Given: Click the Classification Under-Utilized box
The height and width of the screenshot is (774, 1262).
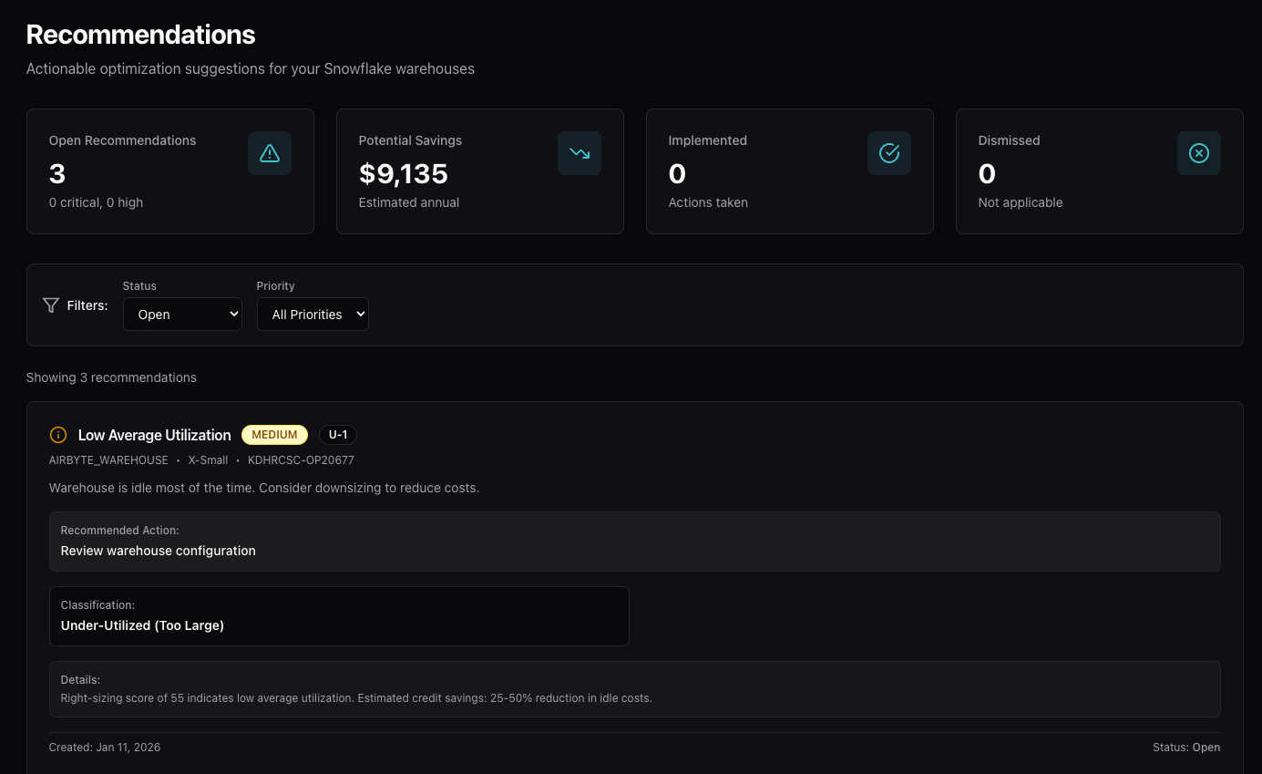Looking at the screenshot, I should coord(339,616).
